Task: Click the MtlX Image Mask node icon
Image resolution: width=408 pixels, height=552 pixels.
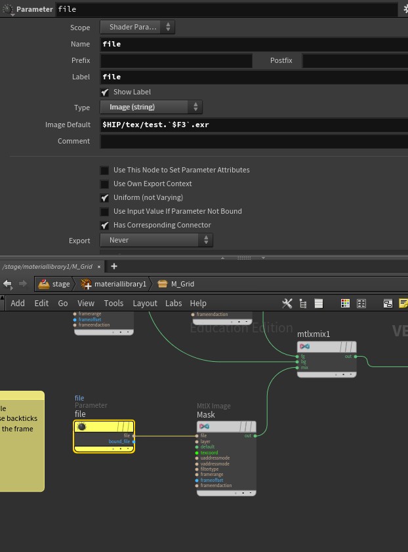Action: coord(204,427)
